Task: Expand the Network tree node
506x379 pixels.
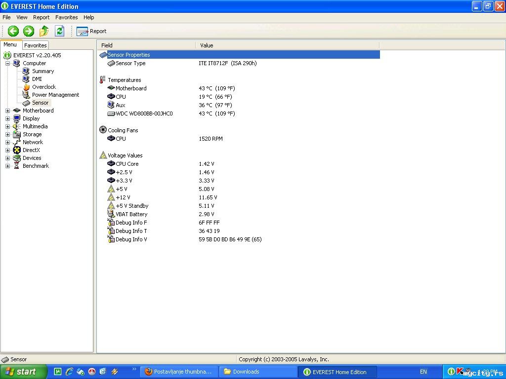Action: [8, 142]
